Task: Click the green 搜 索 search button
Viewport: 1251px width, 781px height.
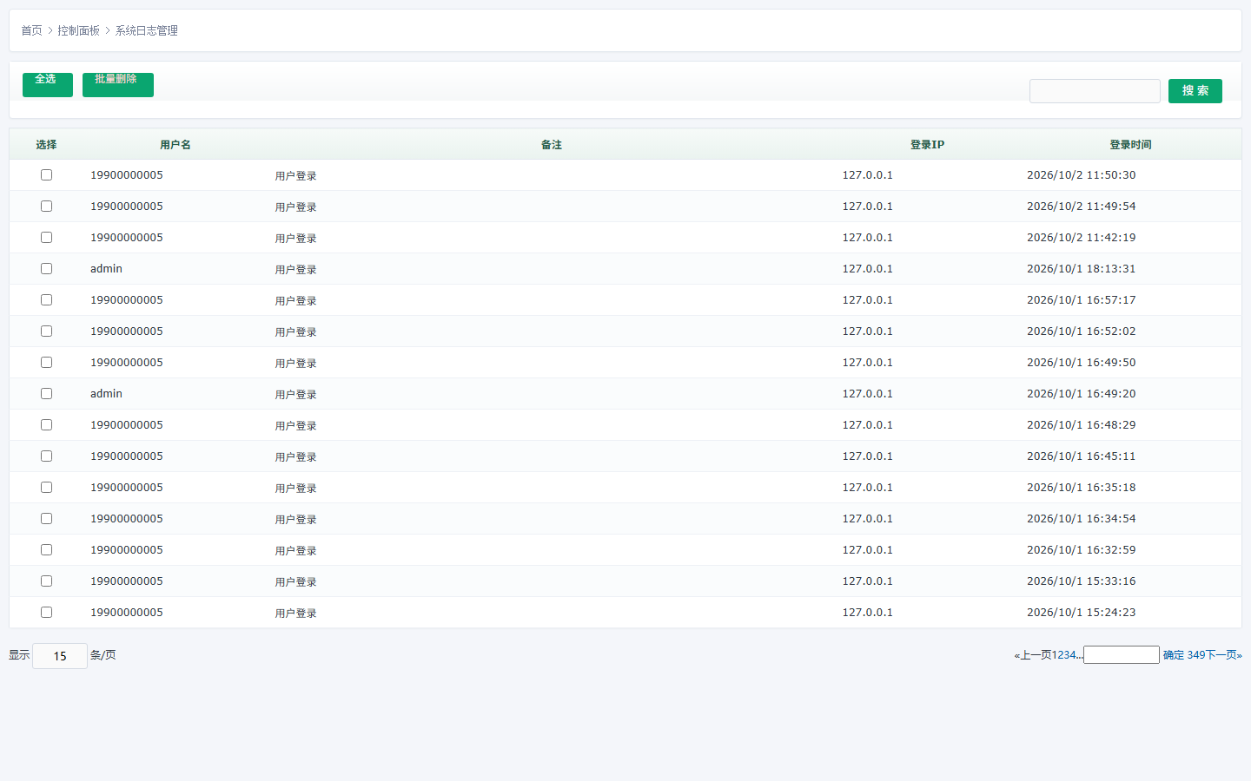Action: [1195, 91]
